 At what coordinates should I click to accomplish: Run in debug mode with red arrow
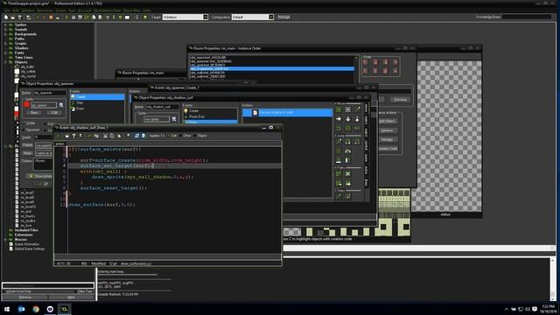(44, 17)
